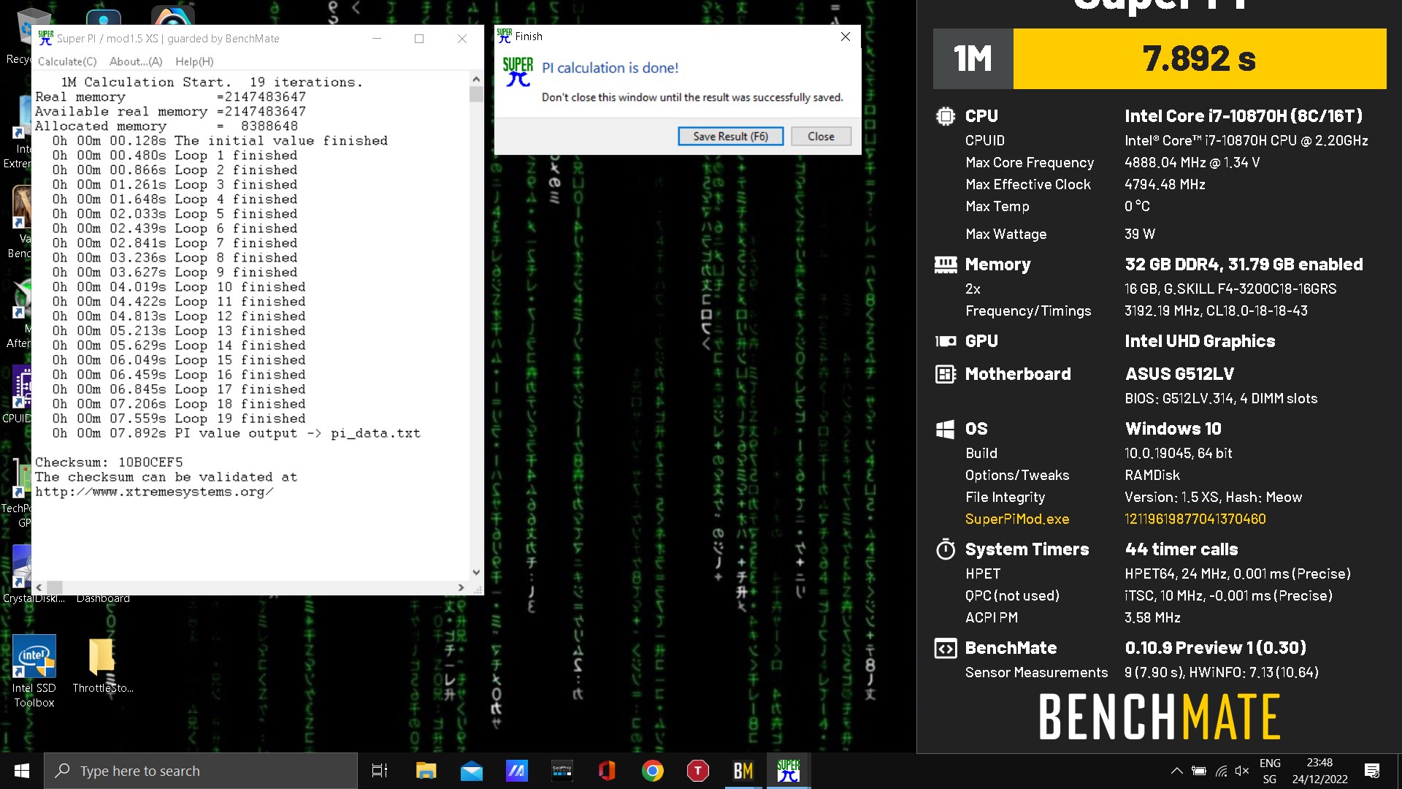The height and width of the screenshot is (789, 1402).
Task: Switch to Super PI taskbar icon
Action: pos(789,771)
